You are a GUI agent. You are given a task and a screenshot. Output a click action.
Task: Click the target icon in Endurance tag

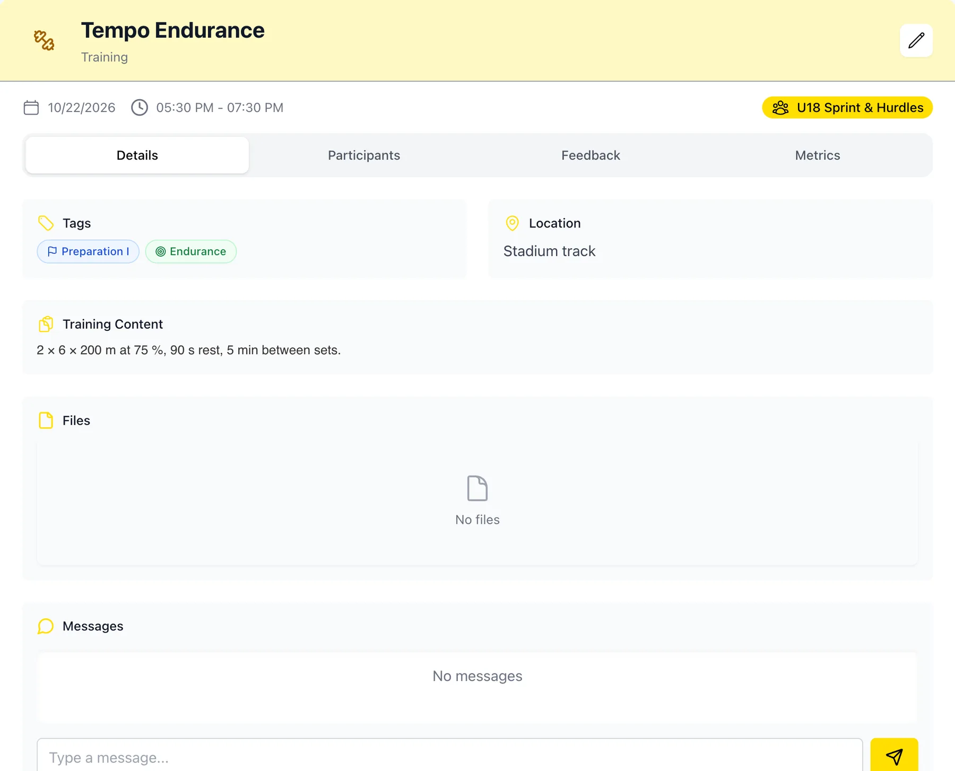[x=160, y=251]
